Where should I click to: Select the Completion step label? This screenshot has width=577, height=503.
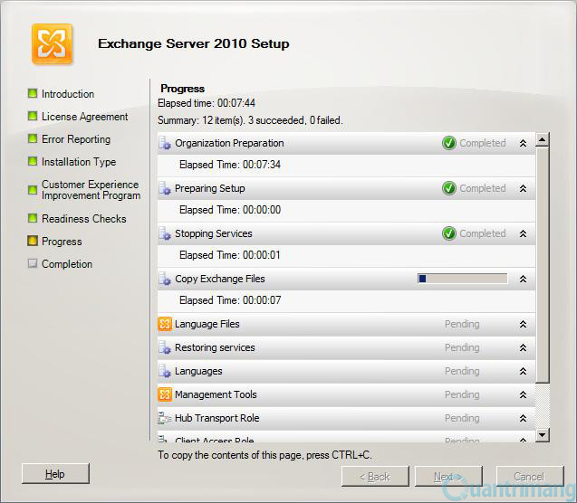click(x=67, y=264)
